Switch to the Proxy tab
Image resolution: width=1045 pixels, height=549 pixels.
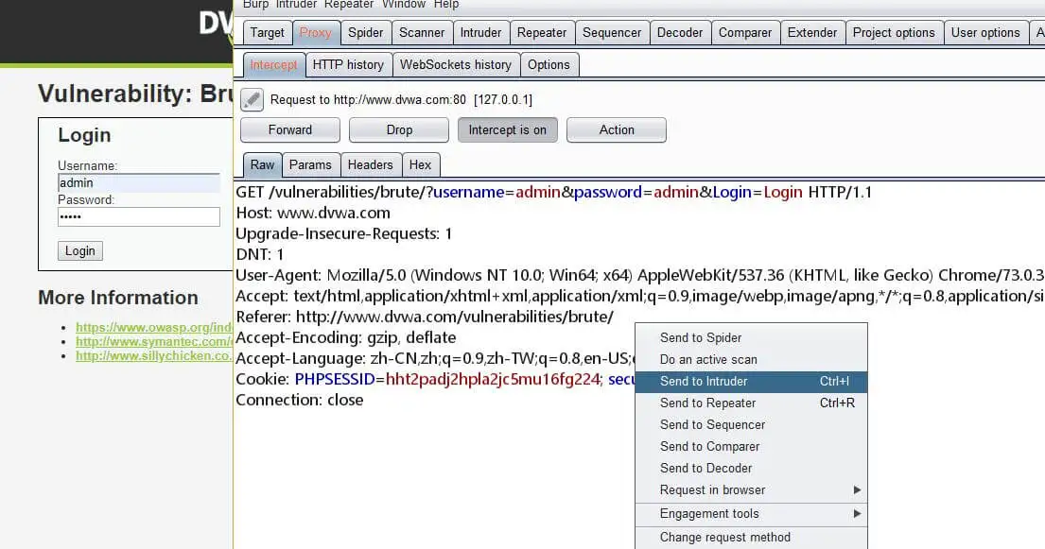pos(315,33)
